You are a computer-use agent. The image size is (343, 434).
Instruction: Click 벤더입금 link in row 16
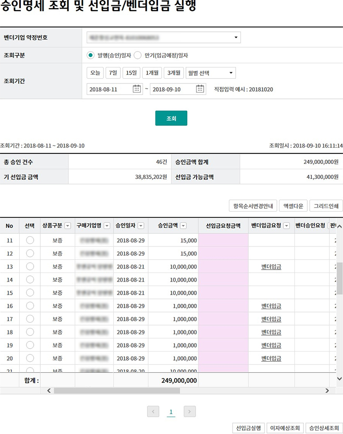tap(271, 306)
